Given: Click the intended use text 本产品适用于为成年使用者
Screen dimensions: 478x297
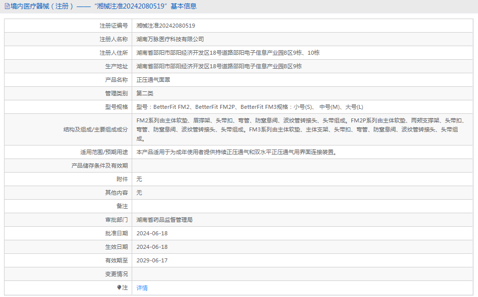Looking at the screenshot, I should point(237,152).
